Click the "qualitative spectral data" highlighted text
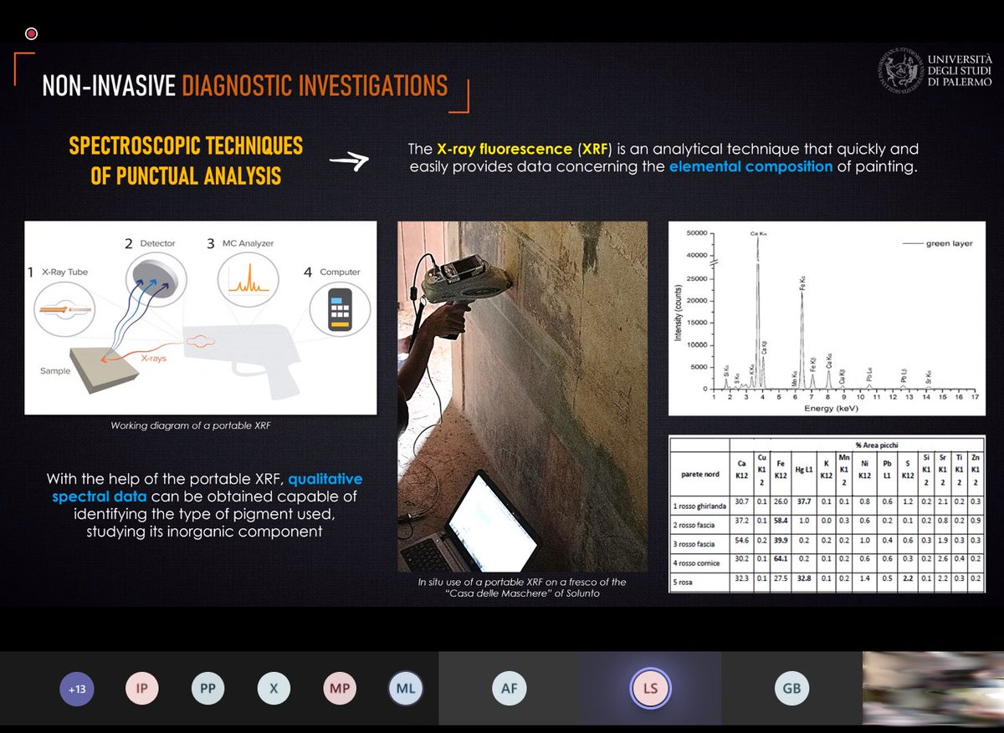Screen dimensions: 1004x733 tap(207, 487)
